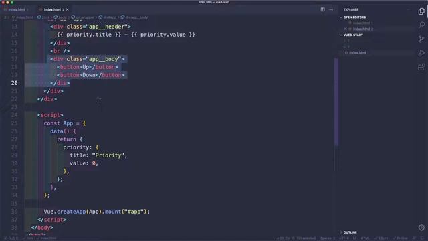Click the 'priority: {' code line
The height and width of the screenshot is (241, 428).
coord(81,147)
